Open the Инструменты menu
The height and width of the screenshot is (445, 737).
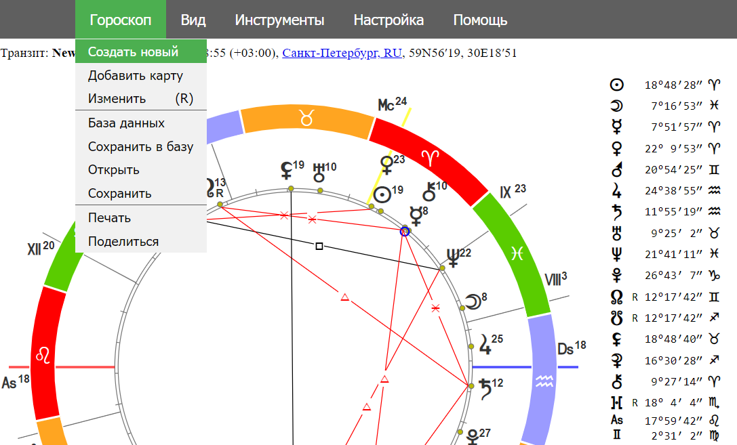[279, 20]
